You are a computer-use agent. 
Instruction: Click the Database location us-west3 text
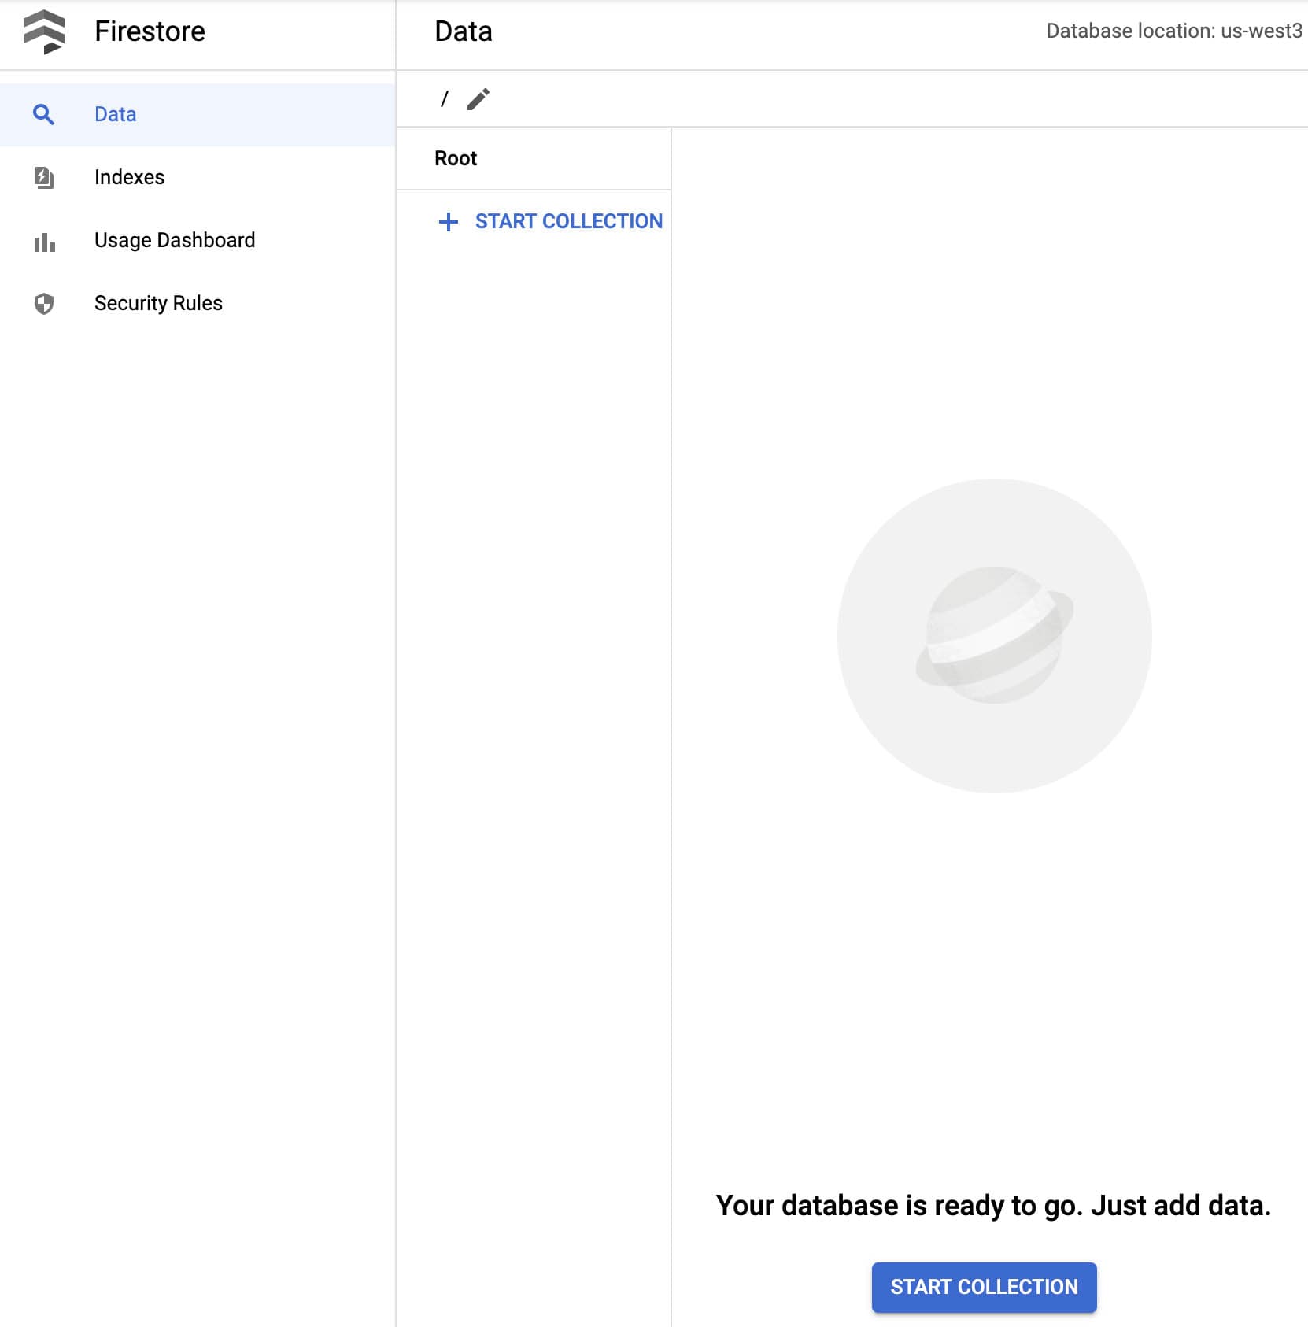point(1174,31)
